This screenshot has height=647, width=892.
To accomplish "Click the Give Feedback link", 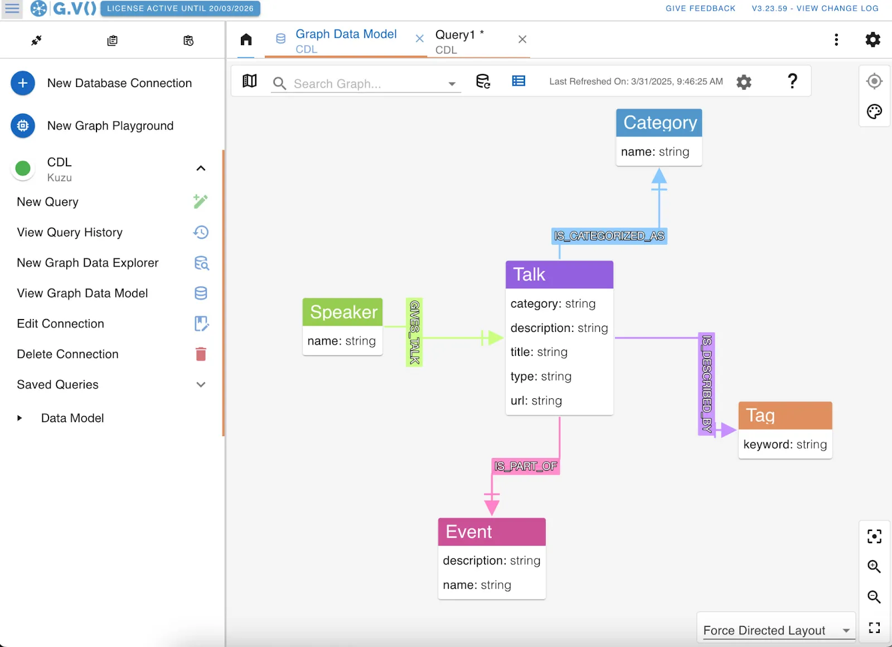I will coord(700,8).
